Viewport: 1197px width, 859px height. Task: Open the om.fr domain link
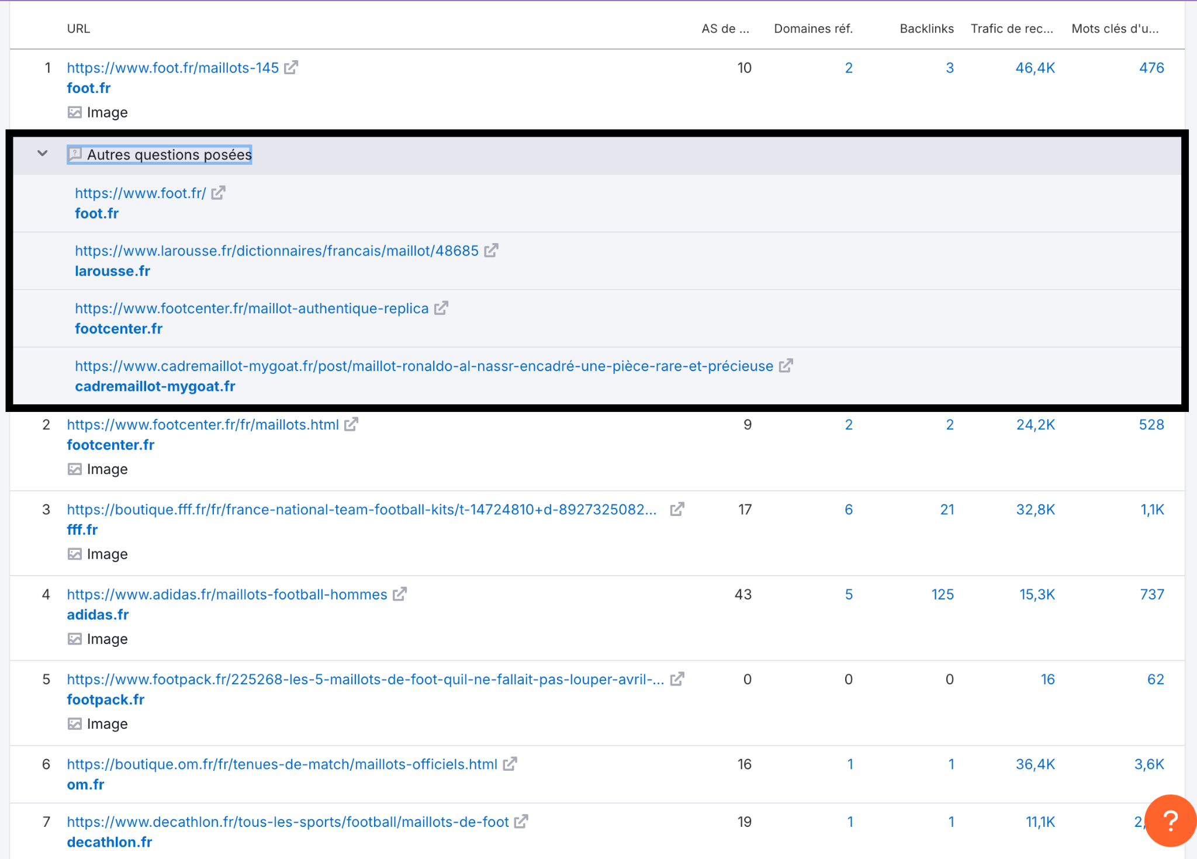[85, 785]
